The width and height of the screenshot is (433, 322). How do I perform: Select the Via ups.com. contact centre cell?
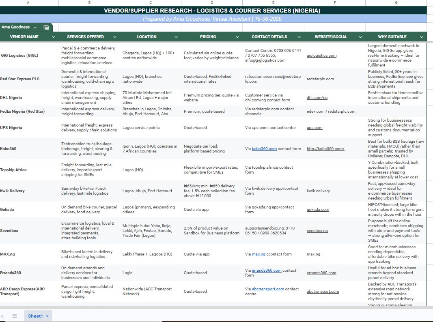point(273,128)
